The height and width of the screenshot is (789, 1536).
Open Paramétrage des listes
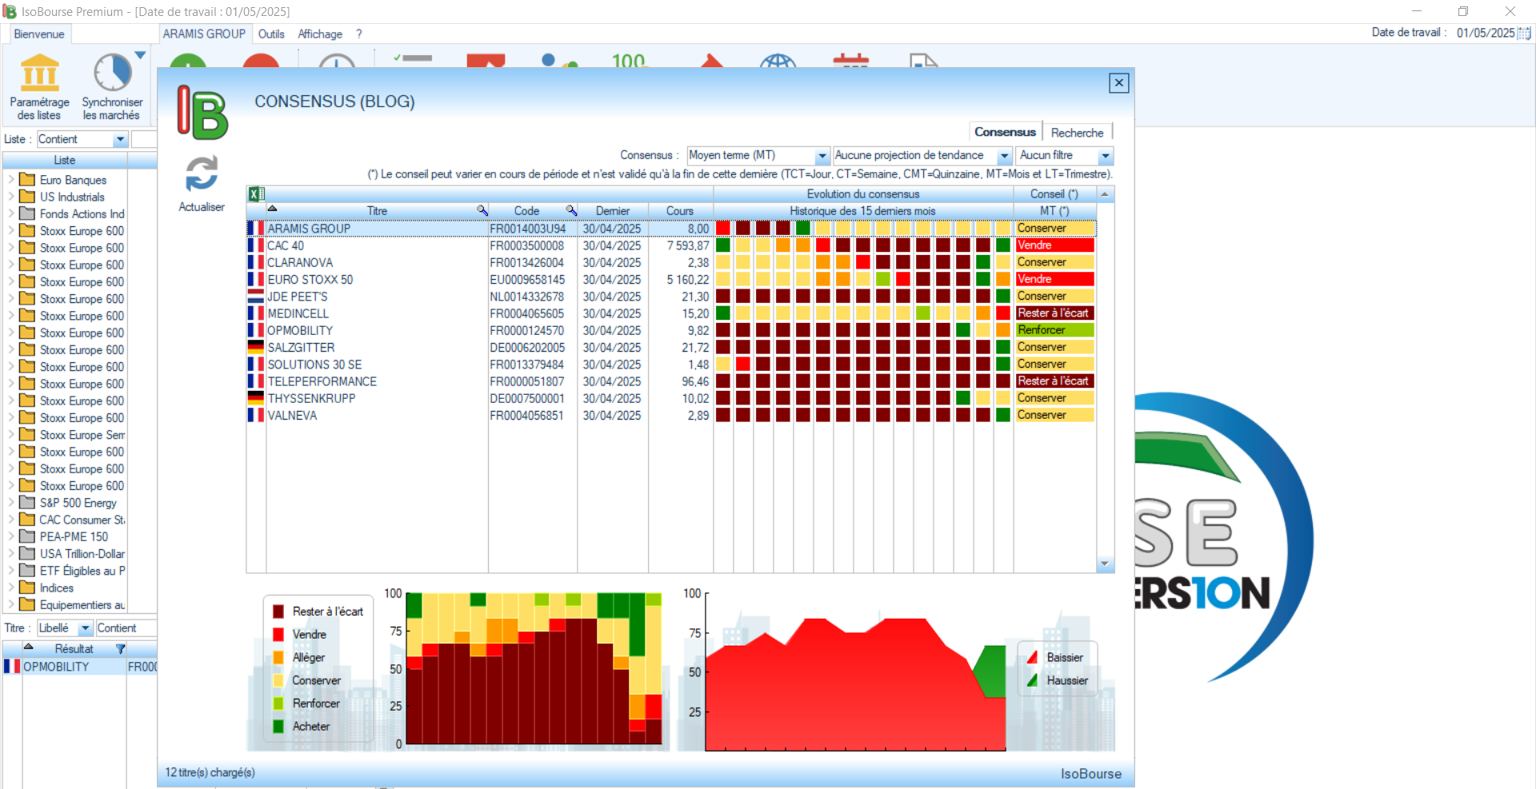[x=39, y=86]
